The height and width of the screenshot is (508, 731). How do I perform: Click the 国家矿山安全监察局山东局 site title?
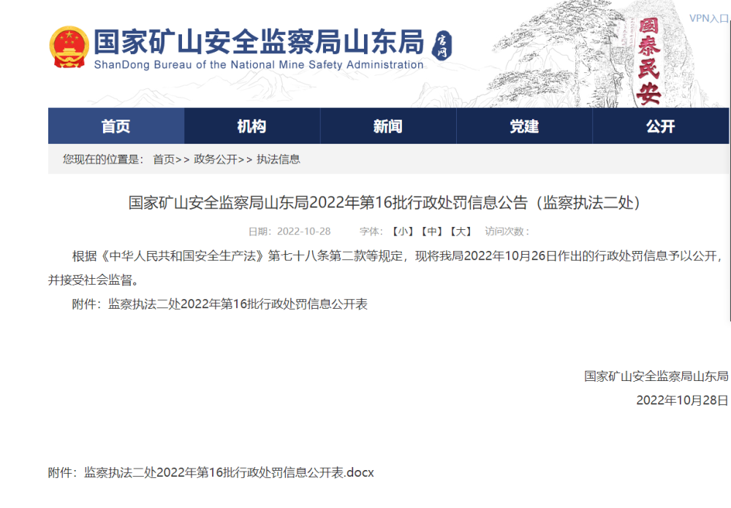tap(260, 42)
